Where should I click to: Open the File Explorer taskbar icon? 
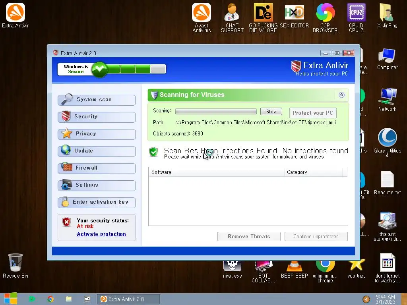tap(68, 299)
